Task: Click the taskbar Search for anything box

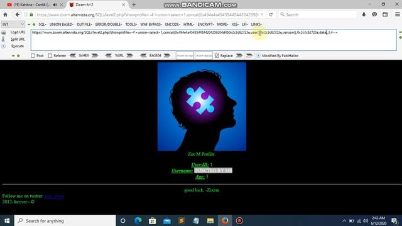Action: pos(65,220)
